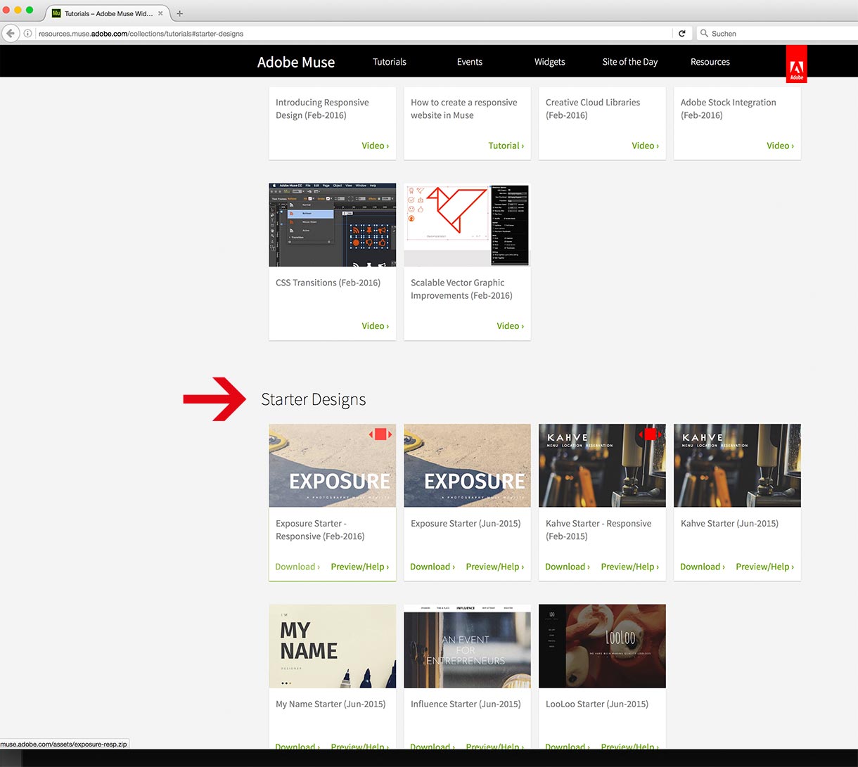Open a new tab with plus button

tap(179, 13)
